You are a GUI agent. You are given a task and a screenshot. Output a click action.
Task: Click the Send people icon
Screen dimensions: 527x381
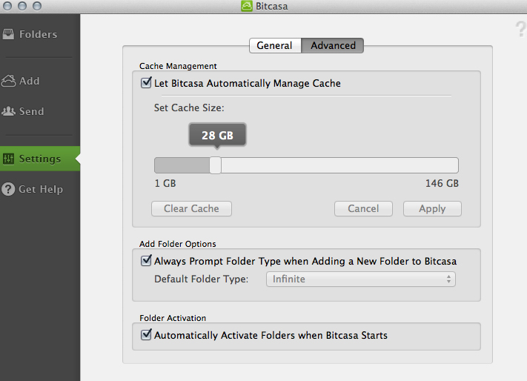click(x=8, y=111)
